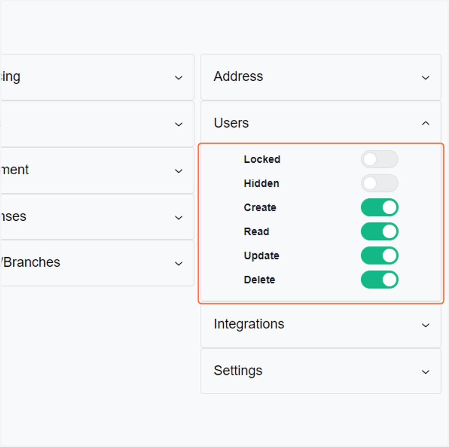Expand the section ending in 'ing'
This screenshot has width=449, height=447.
coord(178,77)
